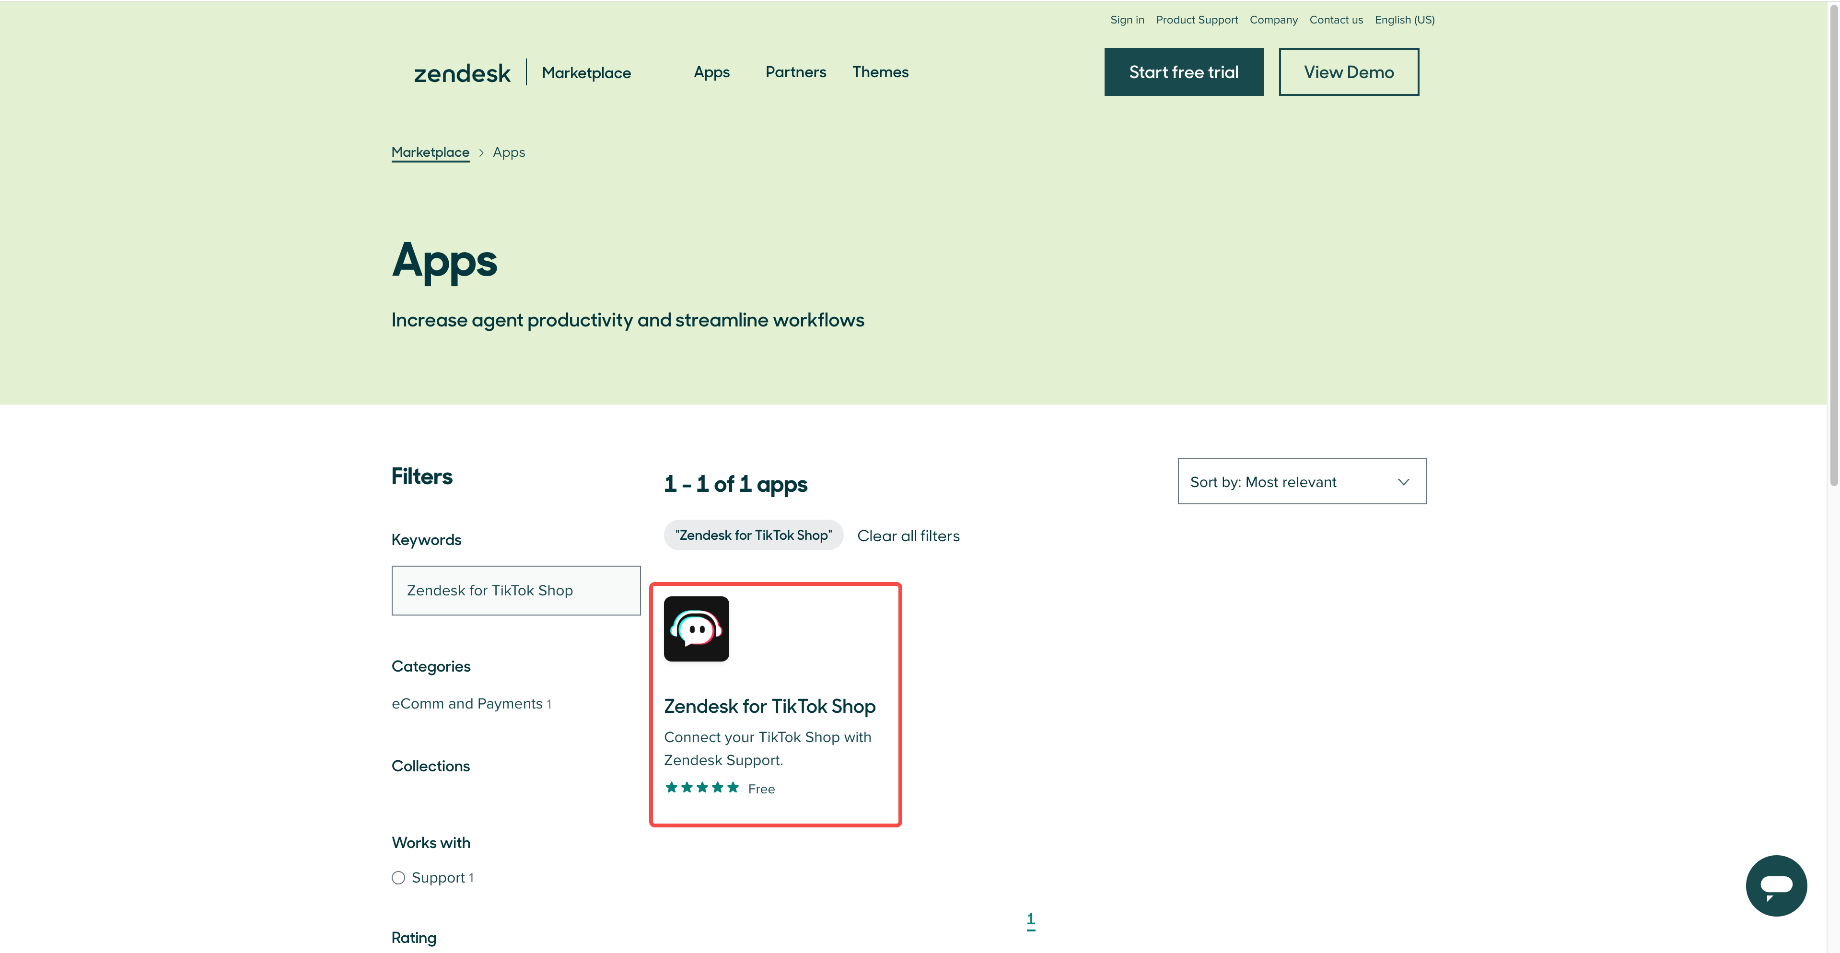Click the breadcrumb chevron separator
Image resolution: width=1840 pixels, height=953 pixels.
(x=481, y=153)
